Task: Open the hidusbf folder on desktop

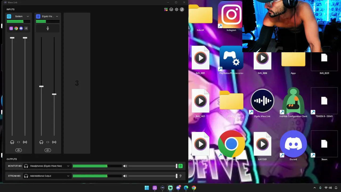Action: coord(200,18)
